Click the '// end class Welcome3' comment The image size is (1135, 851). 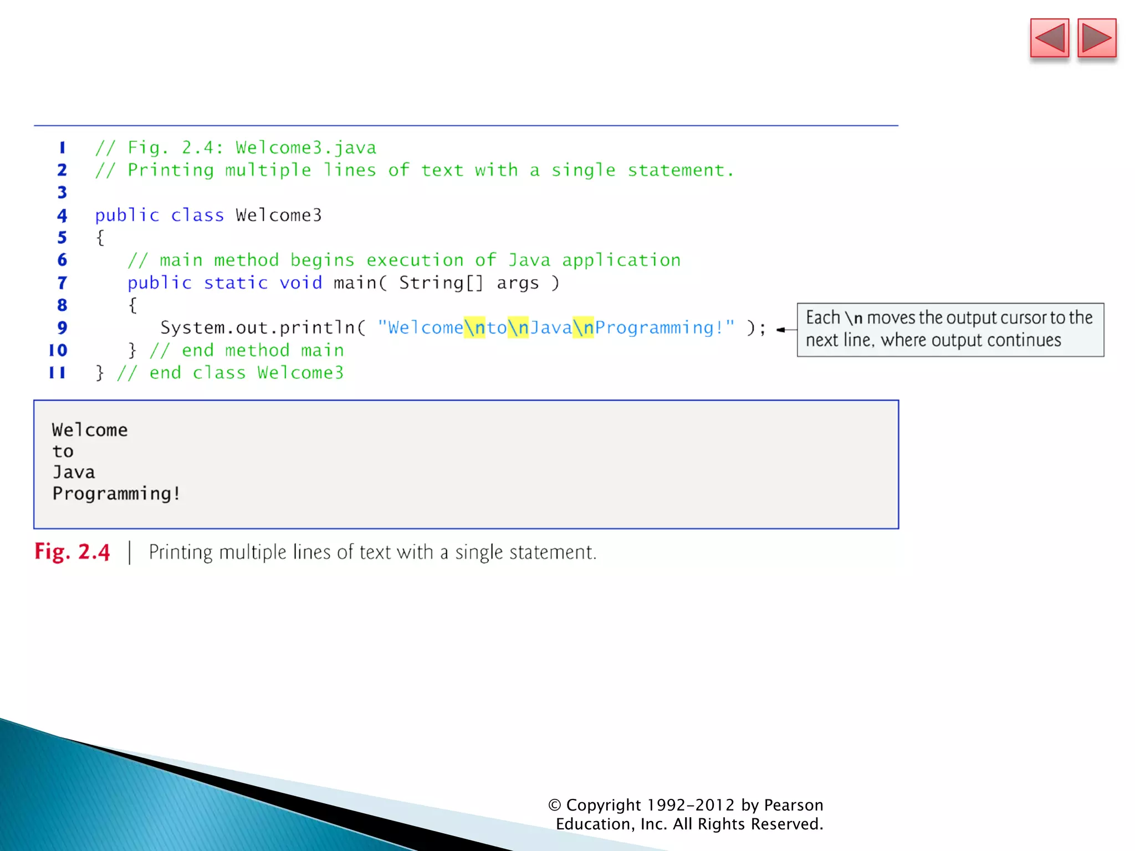(x=230, y=372)
